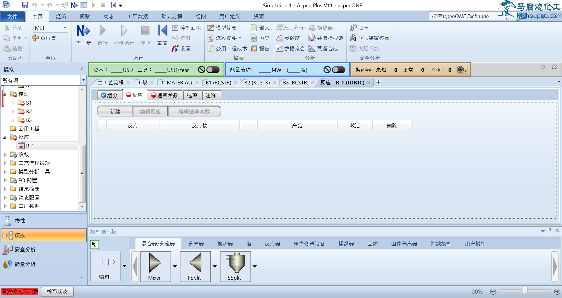This screenshot has width=562, height=298.
Task: Switch to the Dynamics (动态) ribbon tab
Action: 109,16
